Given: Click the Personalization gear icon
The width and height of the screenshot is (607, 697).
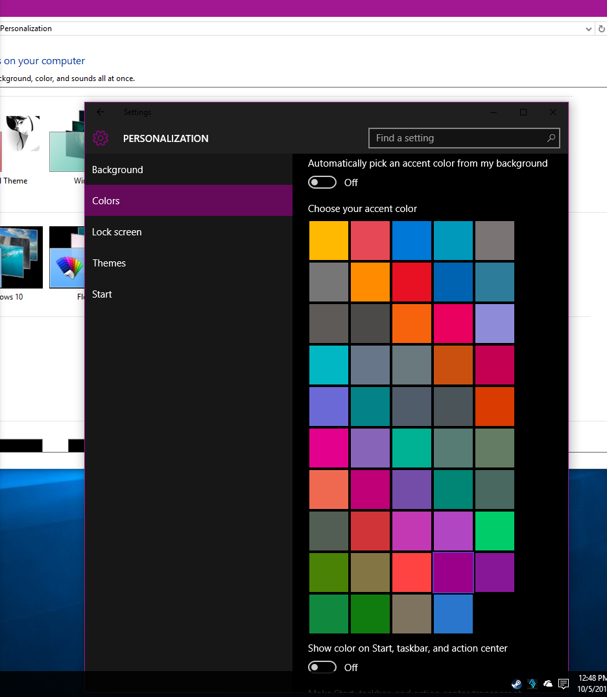Looking at the screenshot, I should click(101, 138).
